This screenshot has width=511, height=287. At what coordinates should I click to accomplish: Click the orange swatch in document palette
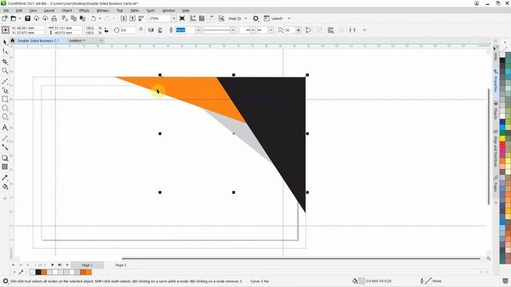44,272
